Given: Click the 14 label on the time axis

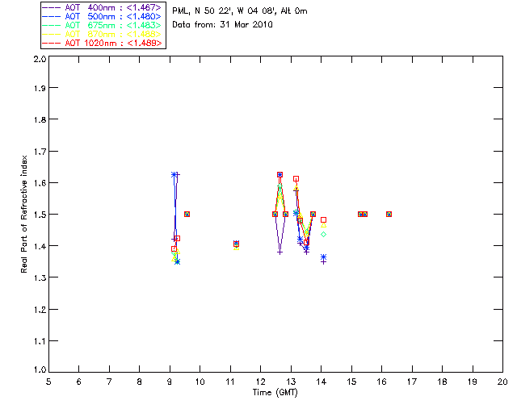Looking at the screenshot, I should pyautogui.click(x=322, y=382).
